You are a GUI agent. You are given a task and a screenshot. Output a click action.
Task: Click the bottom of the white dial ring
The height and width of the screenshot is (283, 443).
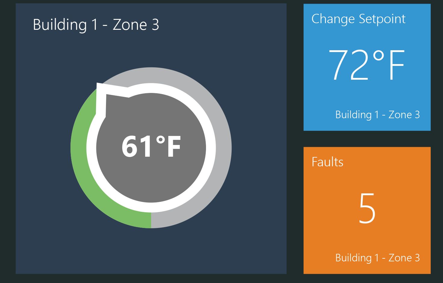point(151,208)
